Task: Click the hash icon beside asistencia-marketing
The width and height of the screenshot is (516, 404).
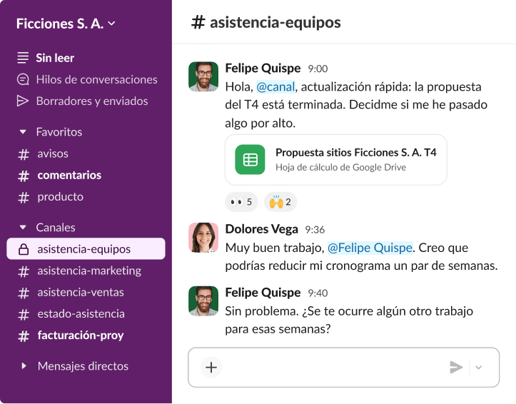Action: pyautogui.click(x=24, y=271)
